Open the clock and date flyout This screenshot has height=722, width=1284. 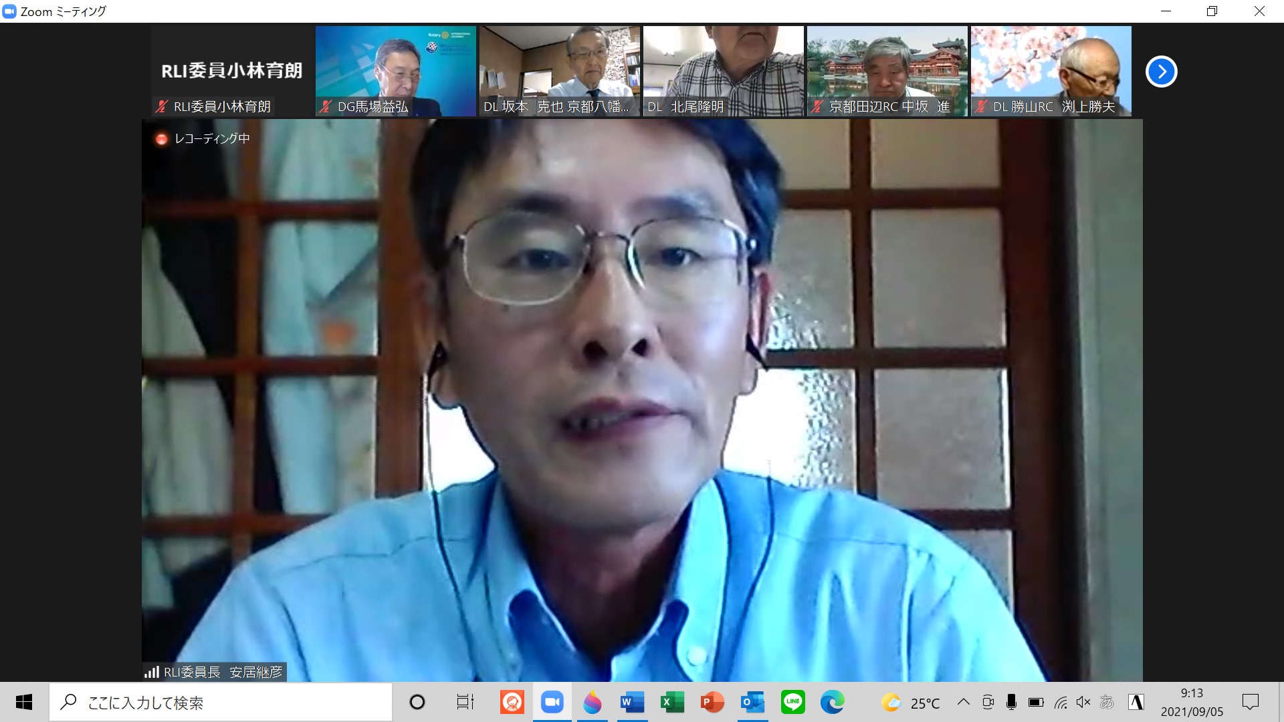pos(1192,702)
